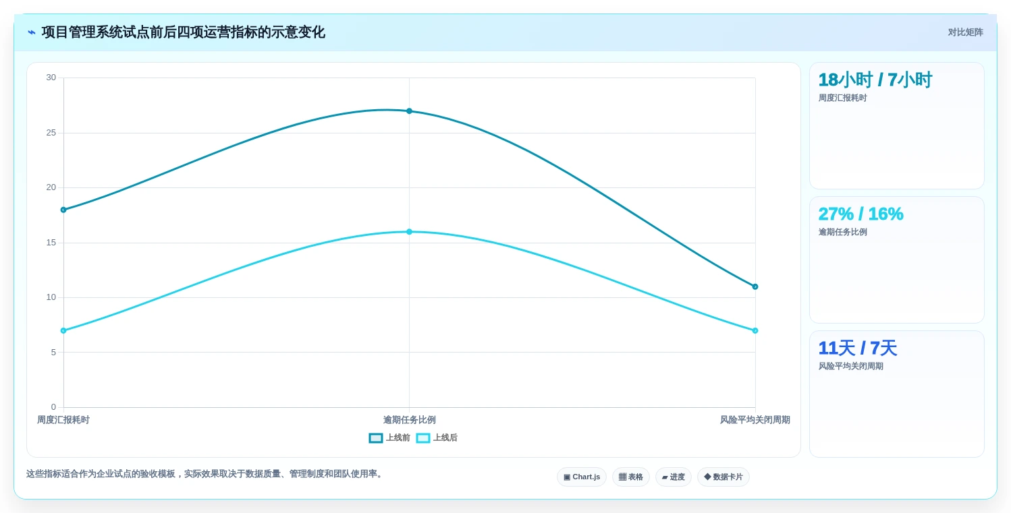Click the 上线前 data point at 27
Viewport: 1011px width, 513px height.
tap(409, 111)
